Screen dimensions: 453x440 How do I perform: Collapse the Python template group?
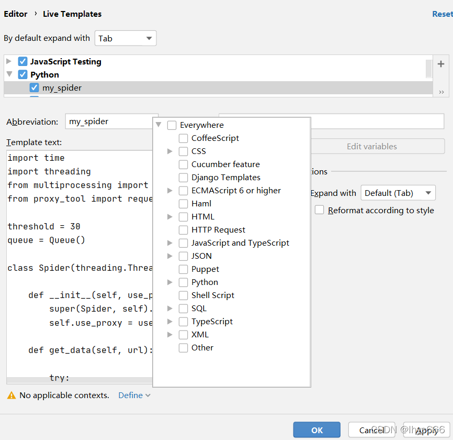click(x=9, y=74)
